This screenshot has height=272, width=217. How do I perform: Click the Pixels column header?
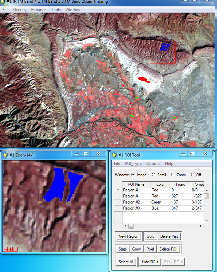181,184
